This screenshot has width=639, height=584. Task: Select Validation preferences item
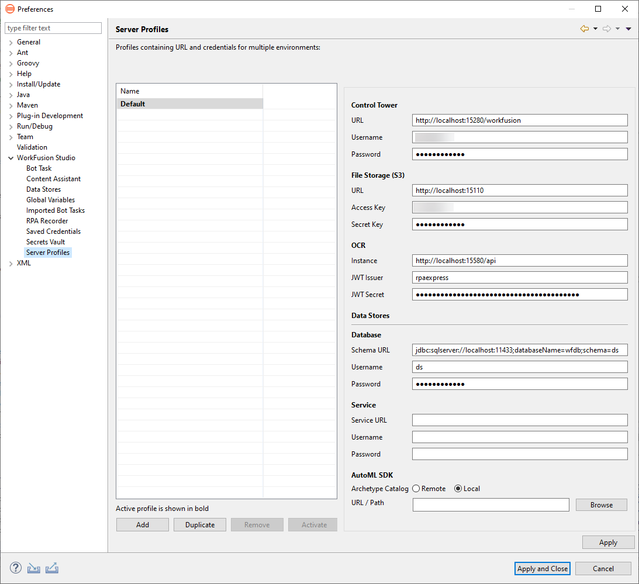pyautogui.click(x=32, y=147)
